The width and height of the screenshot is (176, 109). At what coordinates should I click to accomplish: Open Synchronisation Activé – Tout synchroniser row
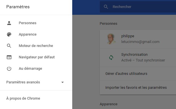tap(138, 57)
